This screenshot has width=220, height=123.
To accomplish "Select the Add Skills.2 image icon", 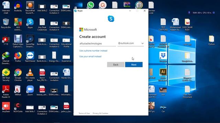I will point(42,8).
